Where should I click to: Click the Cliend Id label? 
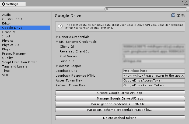[x=67, y=47]
